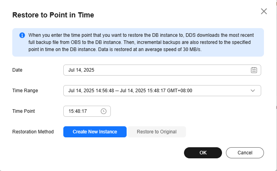Click the Time Range label
The height and width of the screenshot is (171, 277).
[x=25, y=91]
